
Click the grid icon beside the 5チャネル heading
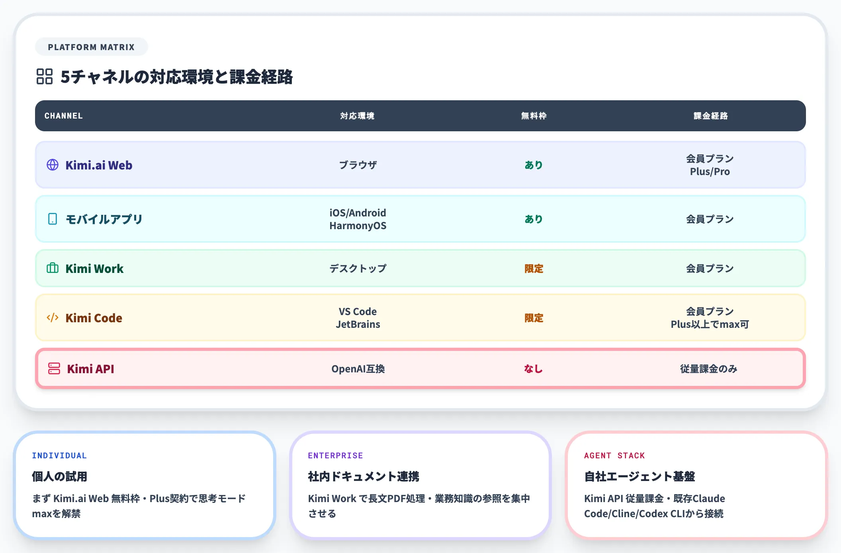click(x=45, y=76)
